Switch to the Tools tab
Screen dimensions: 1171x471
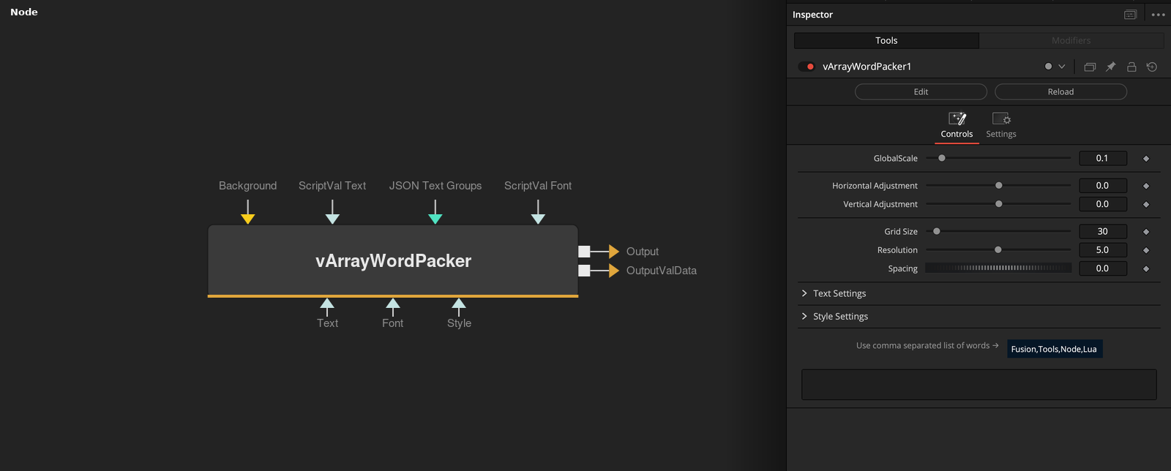[x=886, y=40]
